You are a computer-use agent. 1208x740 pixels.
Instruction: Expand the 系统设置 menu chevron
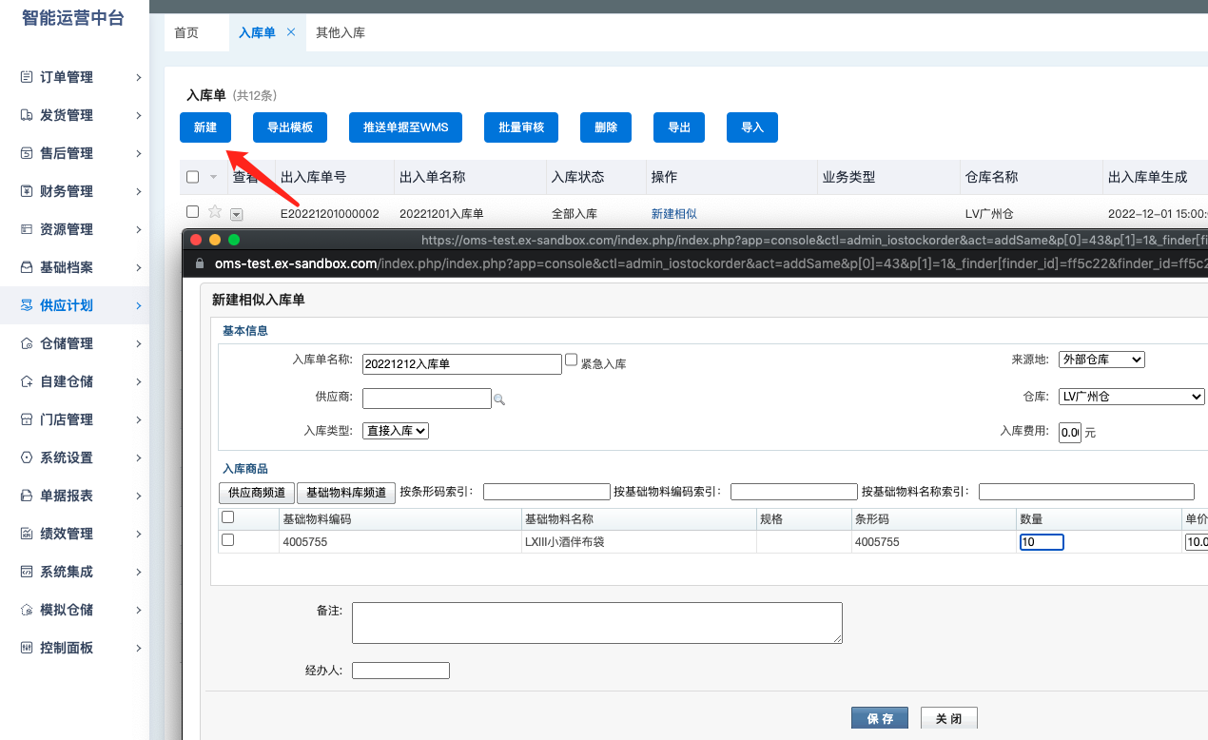(x=139, y=458)
